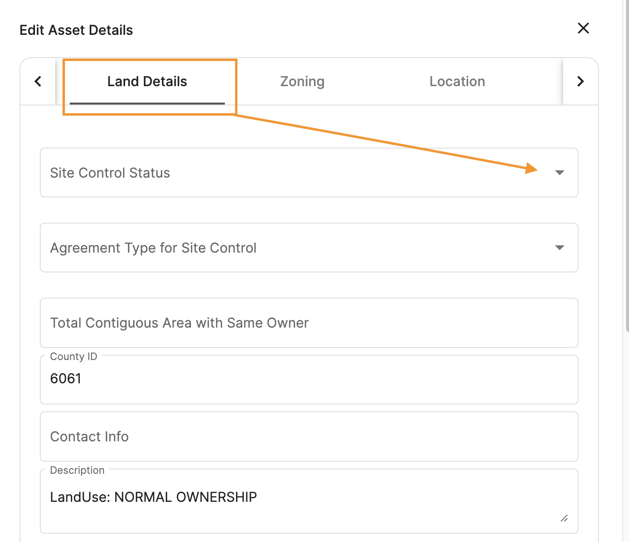Click the Site Control Status placeholder text
The image size is (629, 542).
point(110,173)
